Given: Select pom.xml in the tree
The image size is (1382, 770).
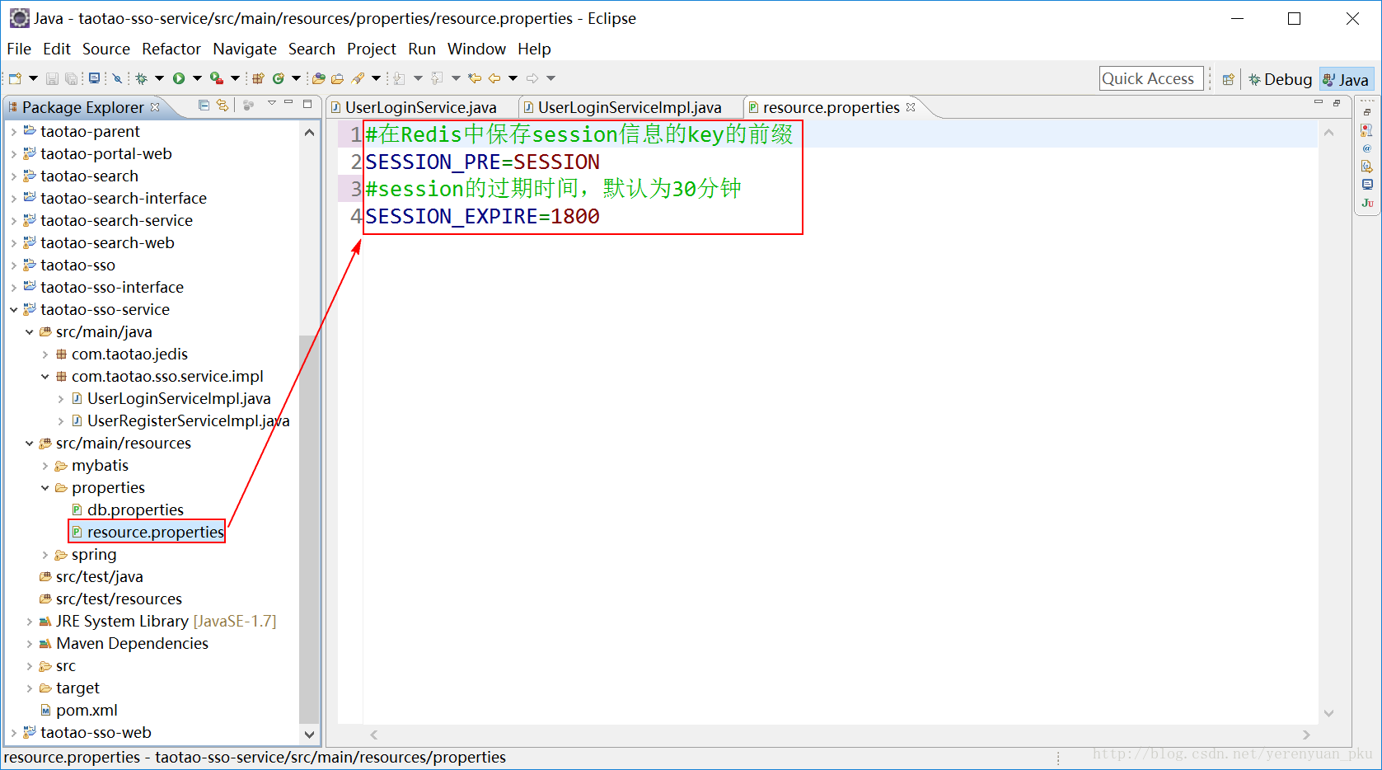Looking at the screenshot, I should tap(87, 711).
